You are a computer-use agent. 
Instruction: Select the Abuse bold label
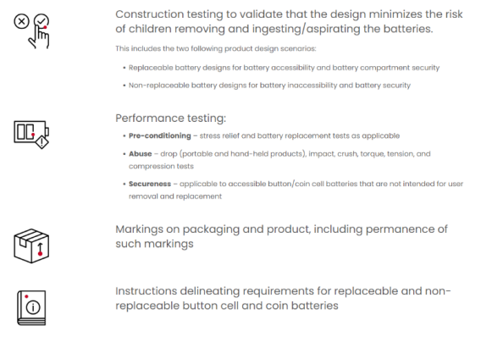click(x=141, y=154)
